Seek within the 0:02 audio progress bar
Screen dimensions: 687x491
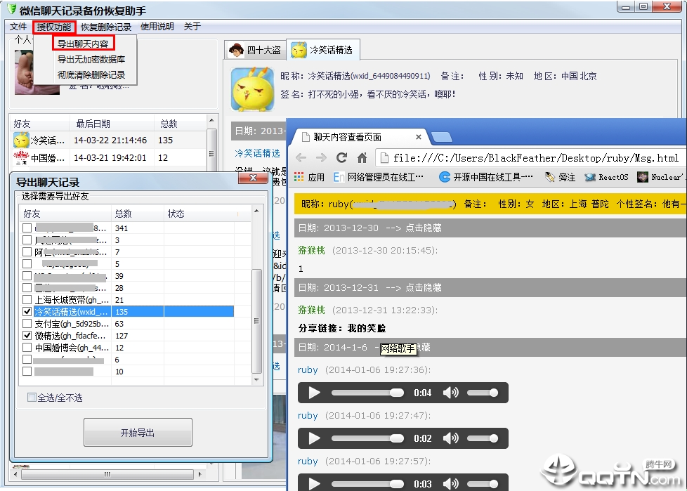point(367,438)
